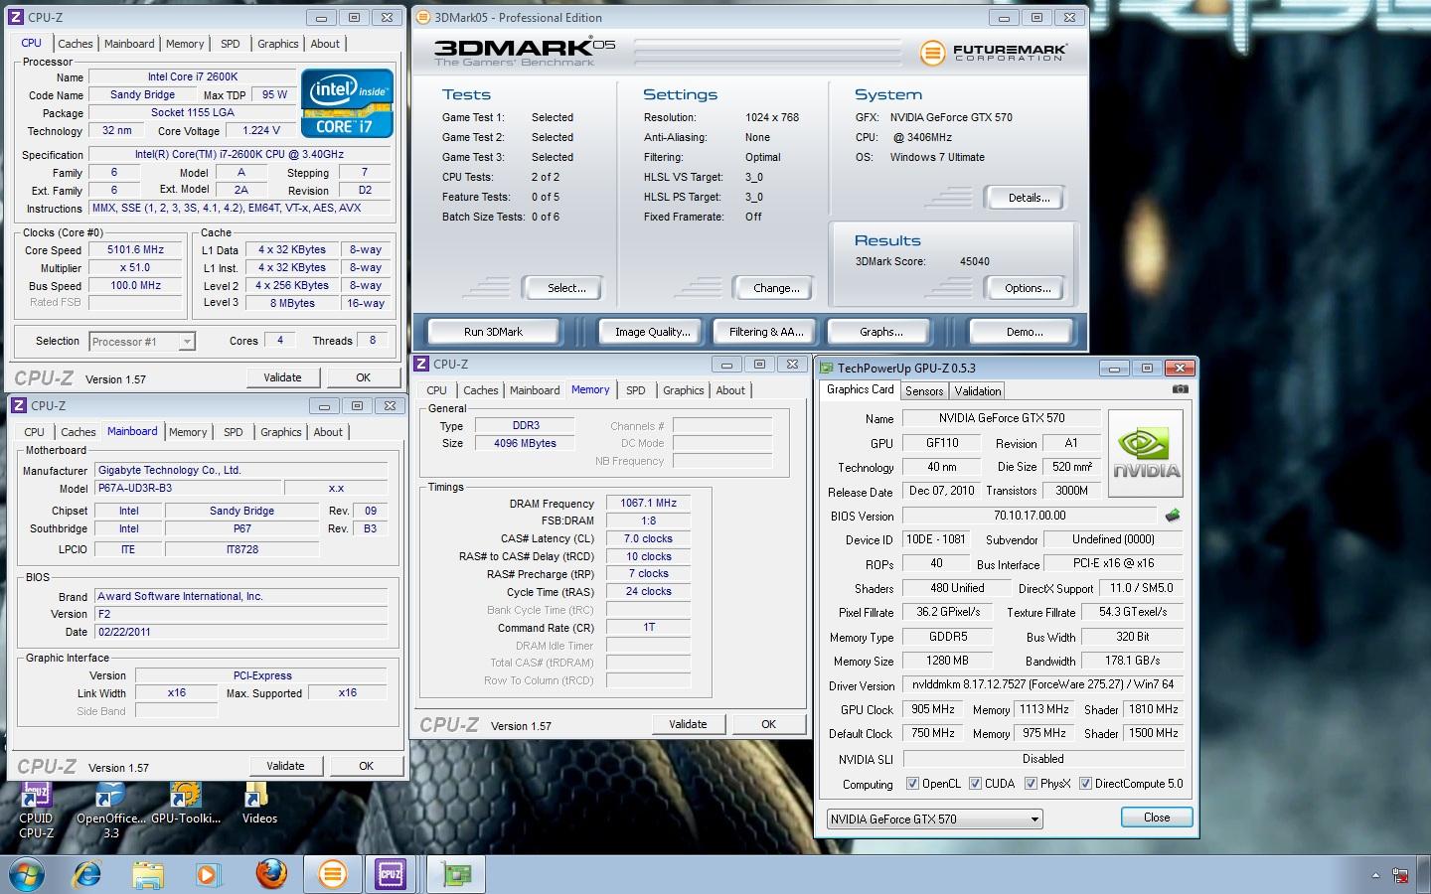This screenshot has height=894, width=1431.
Task: Click the Driver Version field in GPU-Z
Action: (1043, 684)
